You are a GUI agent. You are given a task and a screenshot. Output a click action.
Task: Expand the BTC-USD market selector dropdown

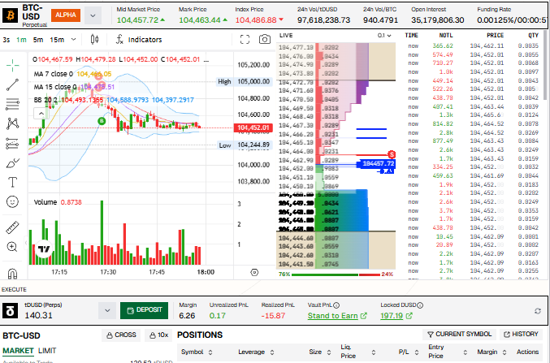pyautogui.click(x=93, y=15)
